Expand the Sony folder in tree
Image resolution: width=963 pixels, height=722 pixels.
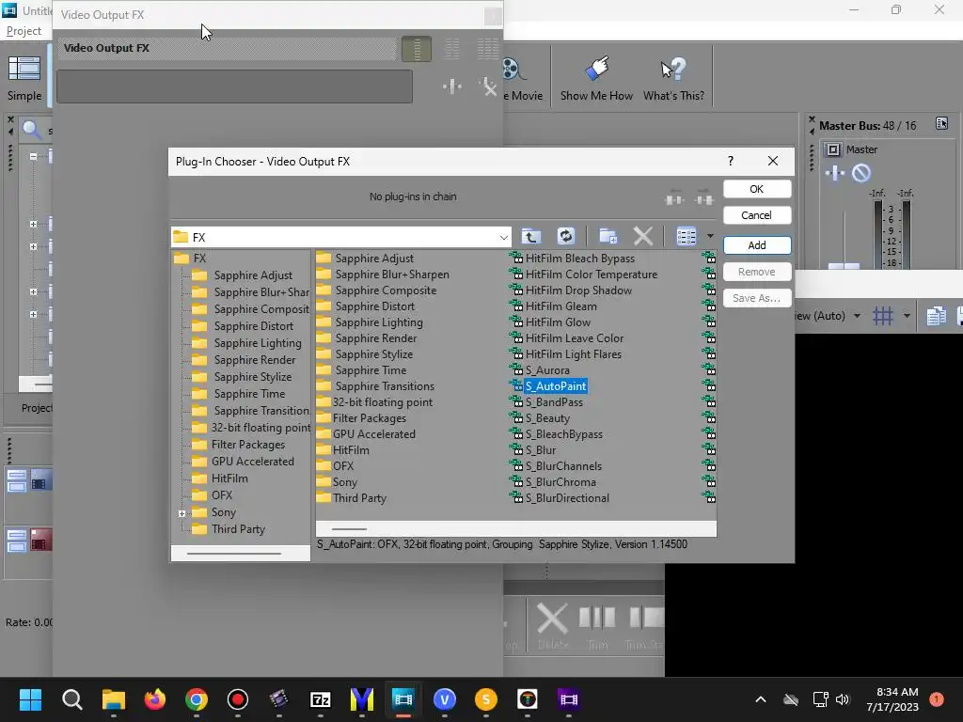pos(182,513)
